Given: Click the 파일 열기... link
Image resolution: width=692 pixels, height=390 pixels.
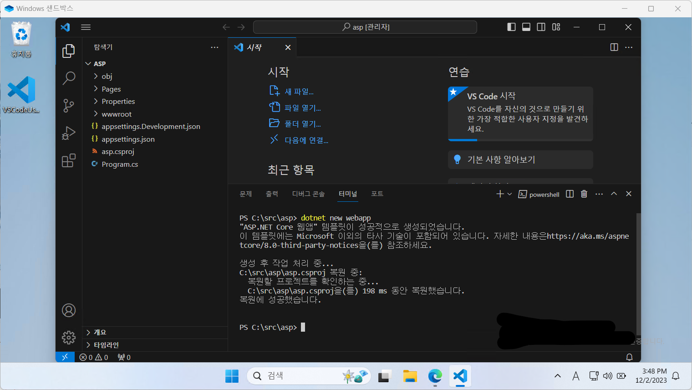Looking at the screenshot, I should click(303, 108).
